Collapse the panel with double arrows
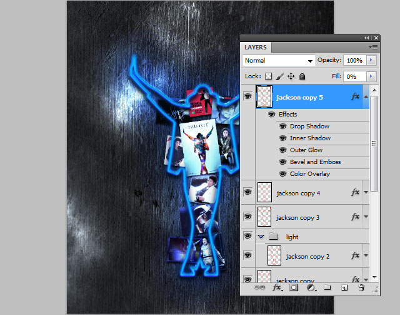Viewport: 400px width, 315px height. [367, 38]
